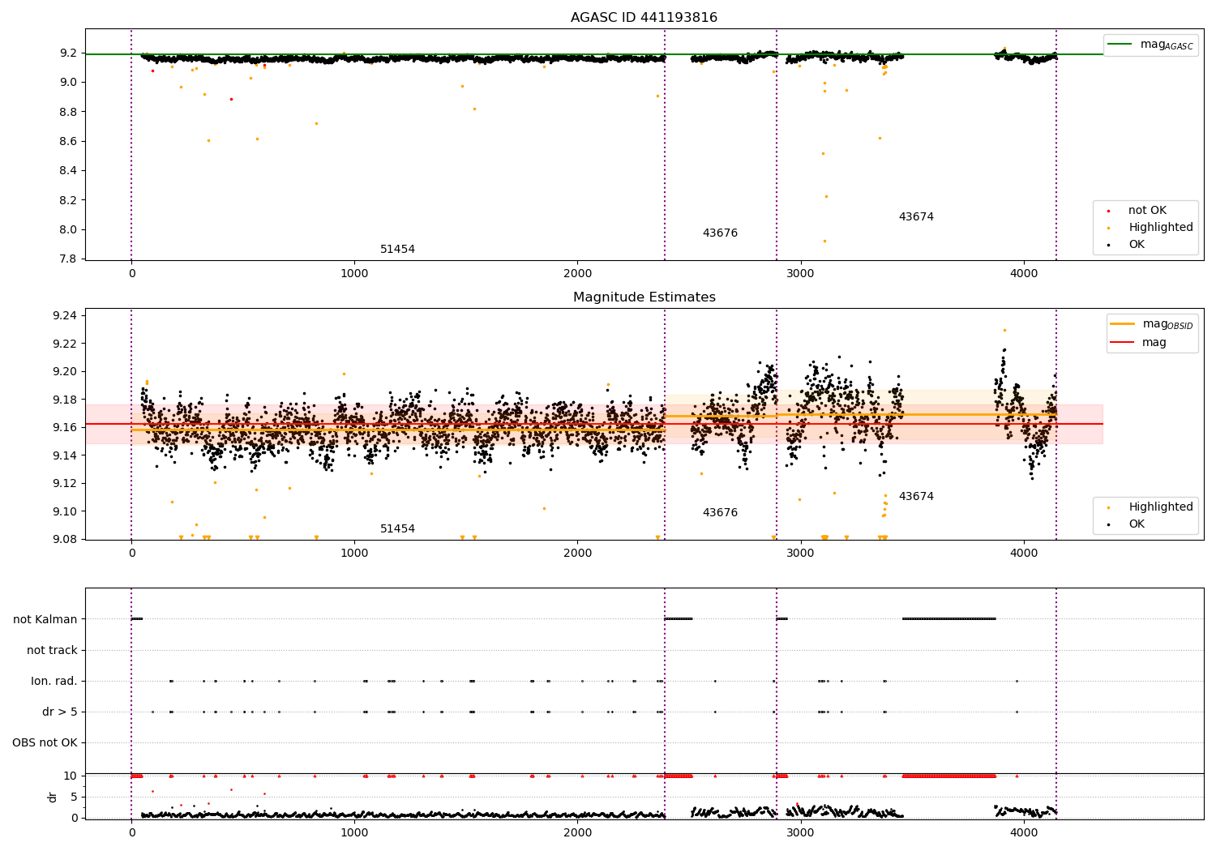This screenshot has width=1216, height=851.
Task: Click the mag AGASC legend entry in the top plot
Action: click(x=1150, y=45)
